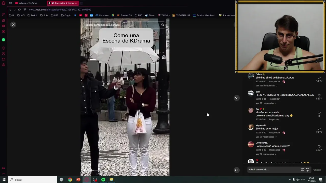Click the 'Añadir comentario...' input field
This screenshot has width=326, height=183.
tap(274, 170)
